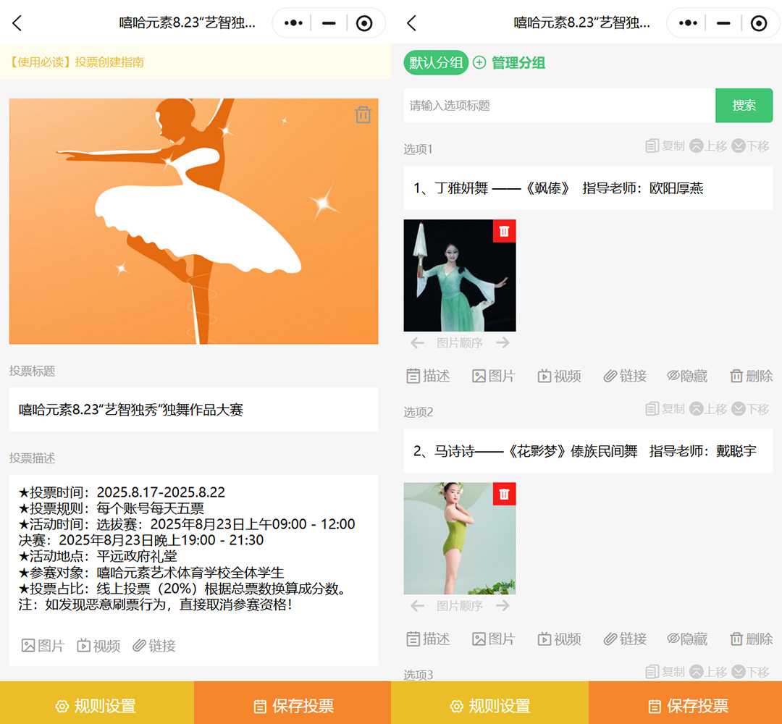782x724 pixels.
Task: Select the 默认分组 group tab
Action: [x=436, y=63]
